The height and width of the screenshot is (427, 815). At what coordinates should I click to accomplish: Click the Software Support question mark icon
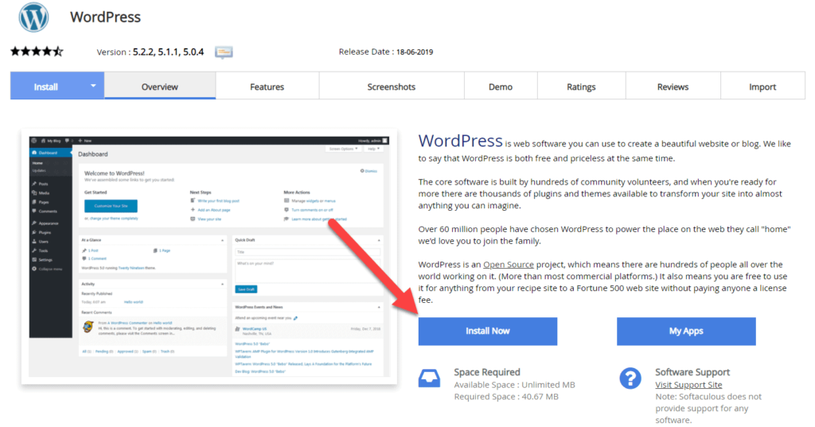tap(630, 378)
